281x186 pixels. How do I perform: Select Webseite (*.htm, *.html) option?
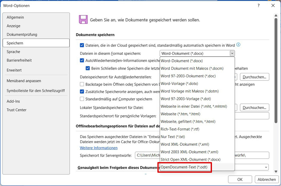[197, 114]
